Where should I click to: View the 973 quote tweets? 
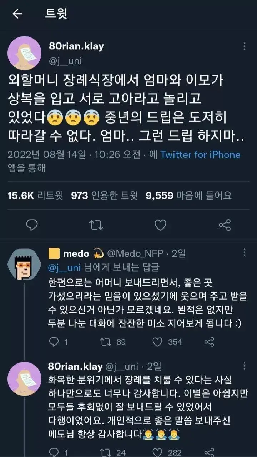coord(104,195)
